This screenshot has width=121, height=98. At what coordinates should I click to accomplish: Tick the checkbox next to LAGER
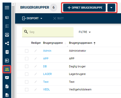(x=27, y=74)
